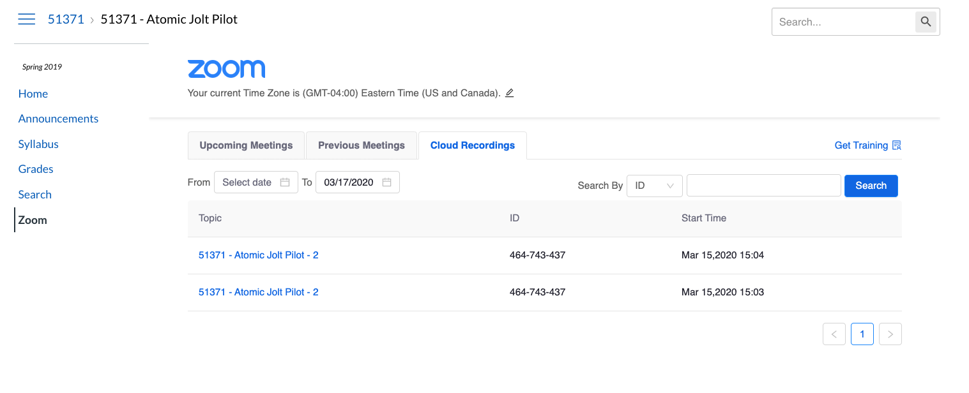Viewport: 969px width, 393px height.
Task: Open Home in course navigation
Action: [x=33, y=94]
